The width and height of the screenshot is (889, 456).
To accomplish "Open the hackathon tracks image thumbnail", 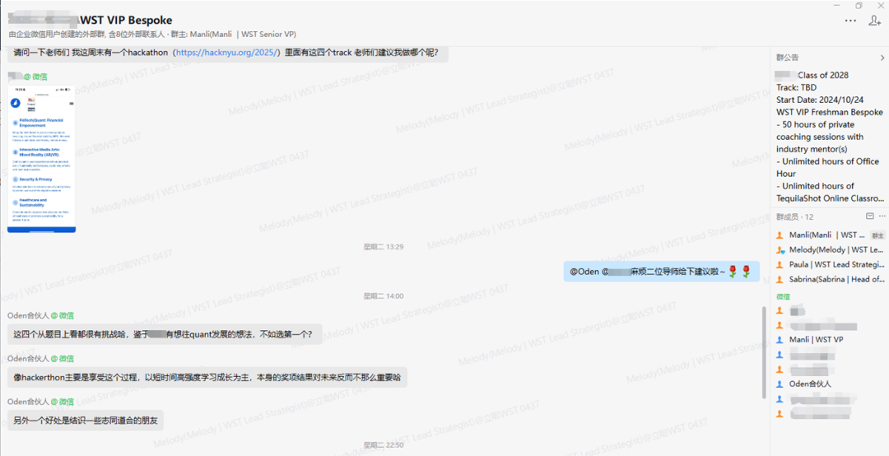I will pyautogui.click(x=41, y=158).
